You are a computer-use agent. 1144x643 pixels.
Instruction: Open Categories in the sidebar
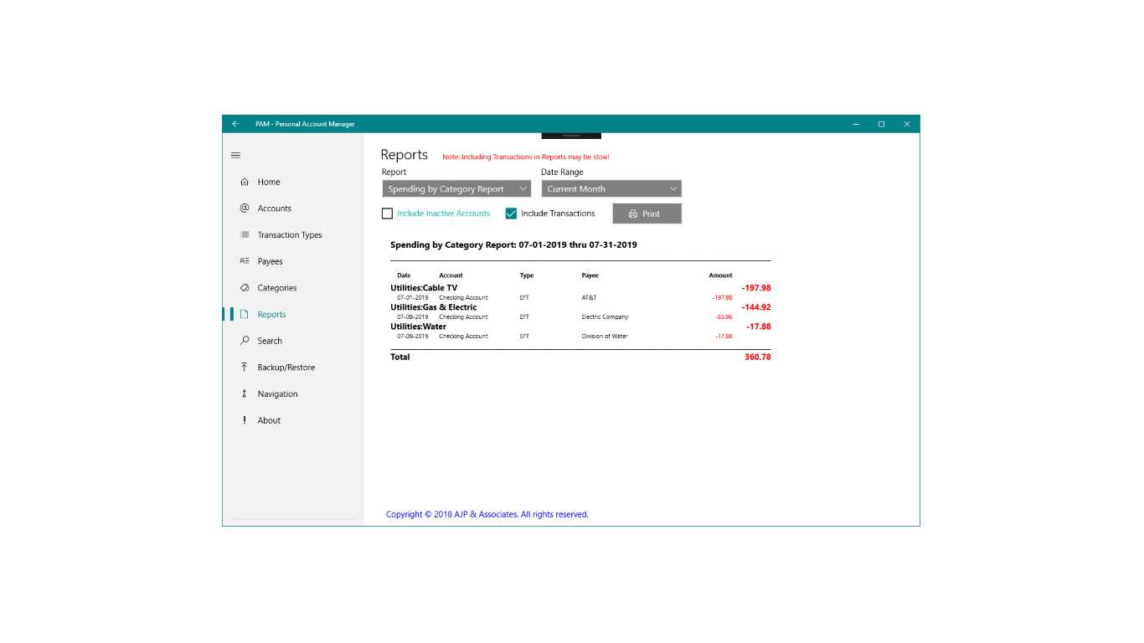pyautogui.click(x=293, y=288)
